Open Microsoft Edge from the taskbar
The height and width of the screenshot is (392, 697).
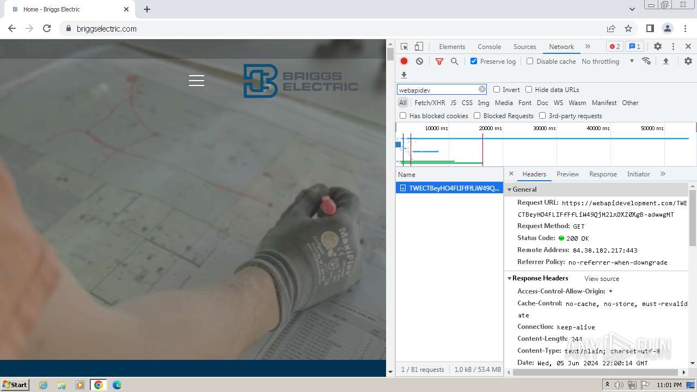coord(117,385)
